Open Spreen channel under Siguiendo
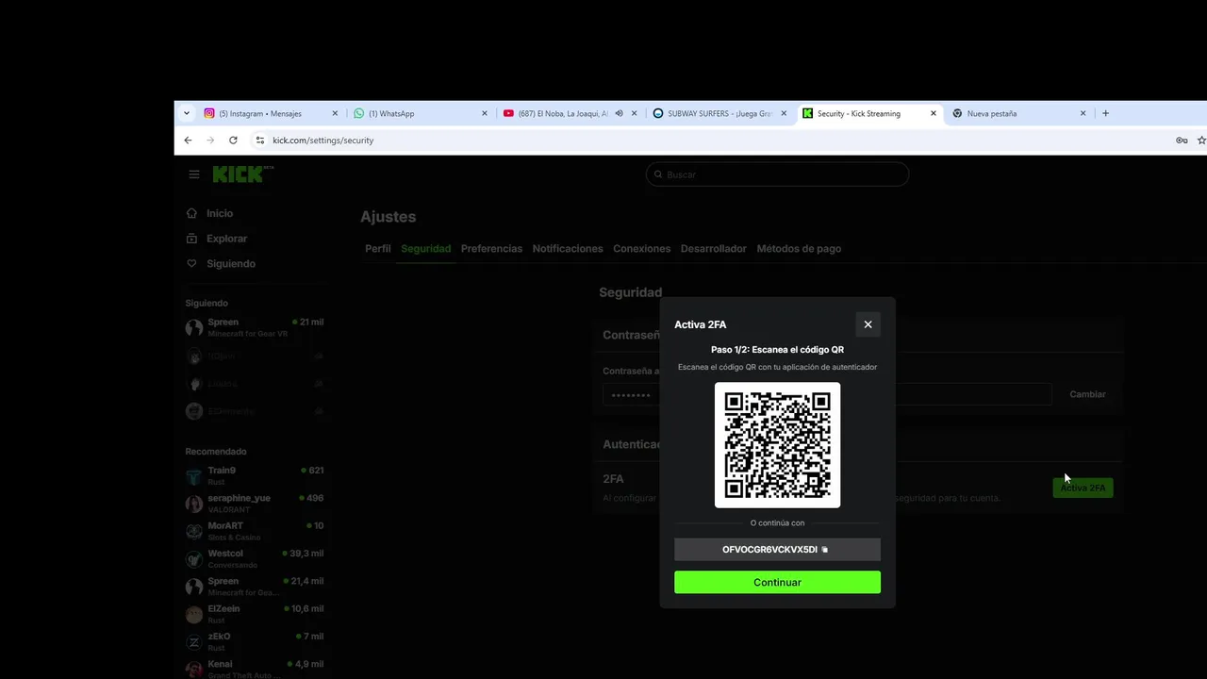This screenshot has height=679, width=1207. pos(255,327)
